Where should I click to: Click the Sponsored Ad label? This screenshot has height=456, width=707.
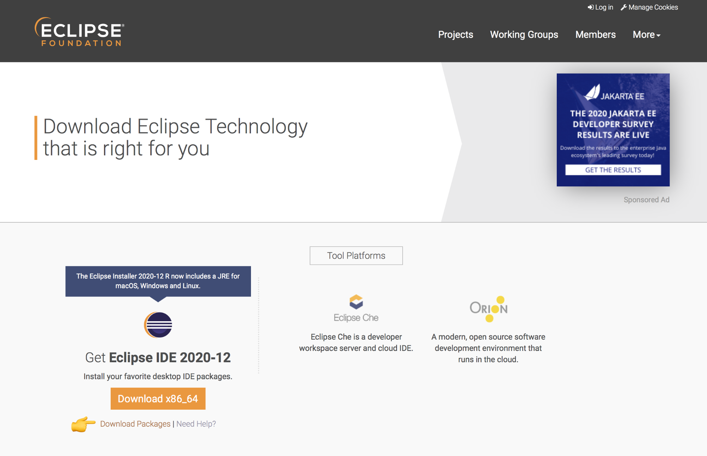pyautogui.click(x=647, y=200)
